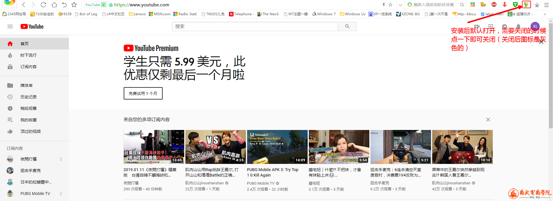Viewport: 553px width, 201px height.
Task: Expand the address bar dropdown chevron
Action: click(x=400, y=5)
